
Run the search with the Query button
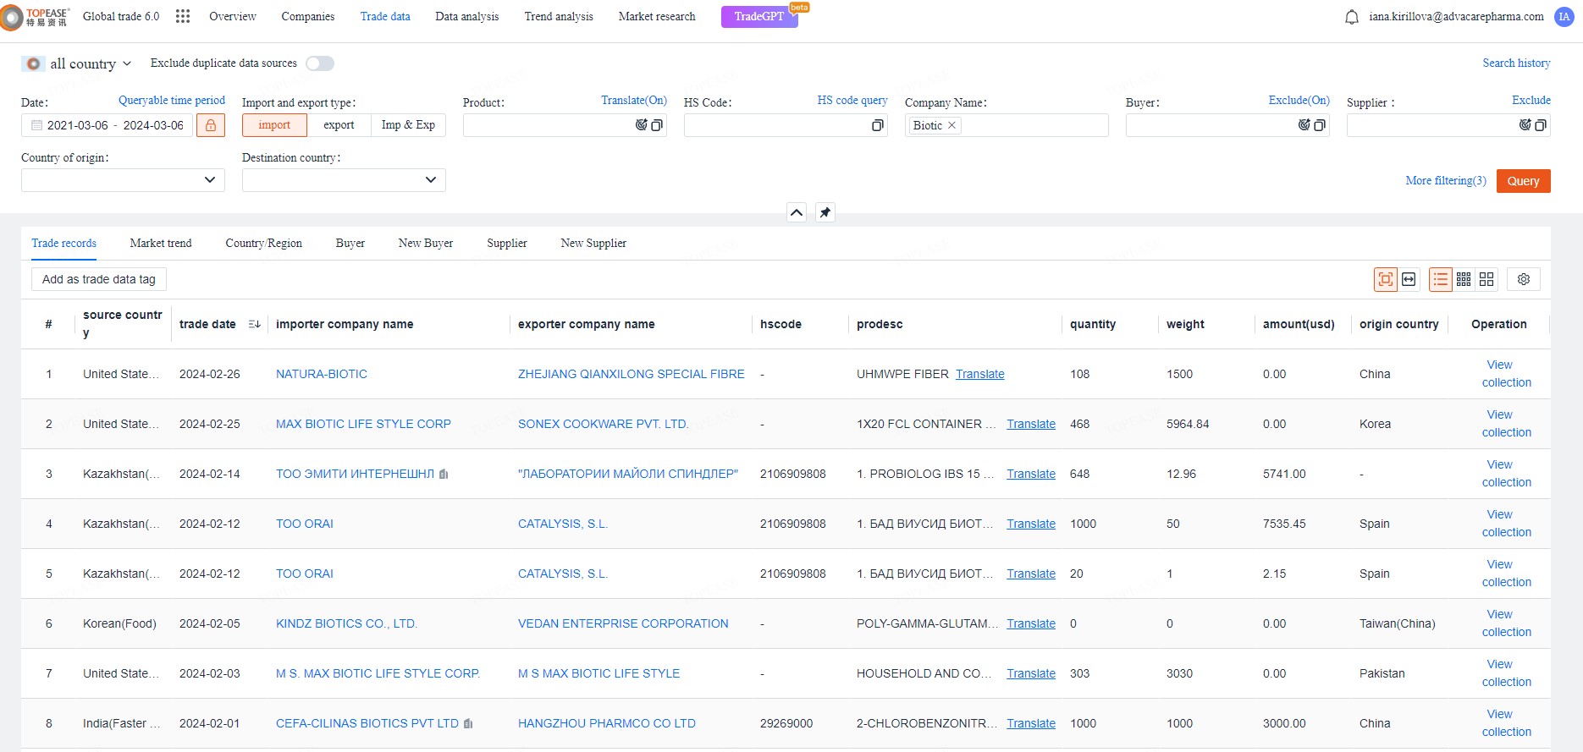click(x=1523, y=181)
